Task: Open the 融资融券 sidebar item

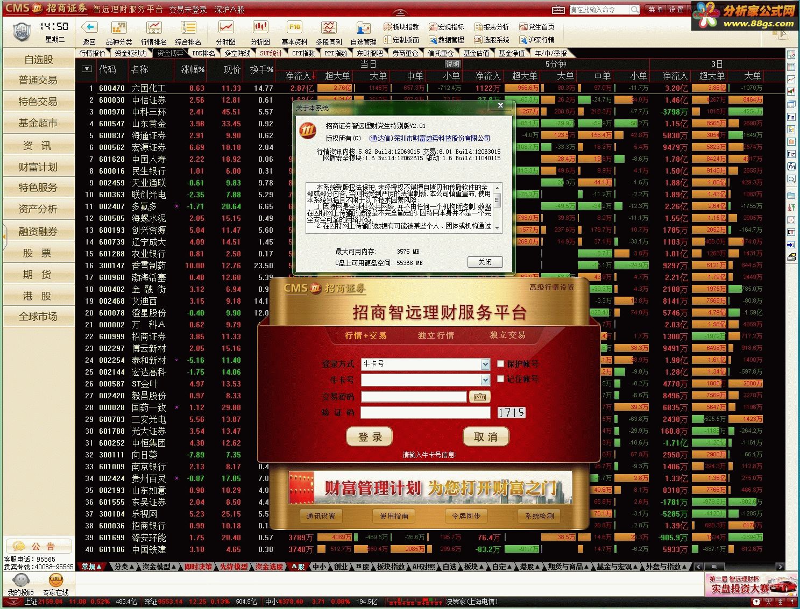Action: (38, 232)
